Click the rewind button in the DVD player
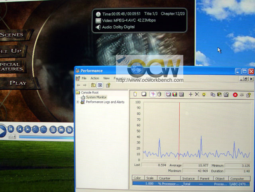This screenshot has height=192, width=255. click(35, 129)
